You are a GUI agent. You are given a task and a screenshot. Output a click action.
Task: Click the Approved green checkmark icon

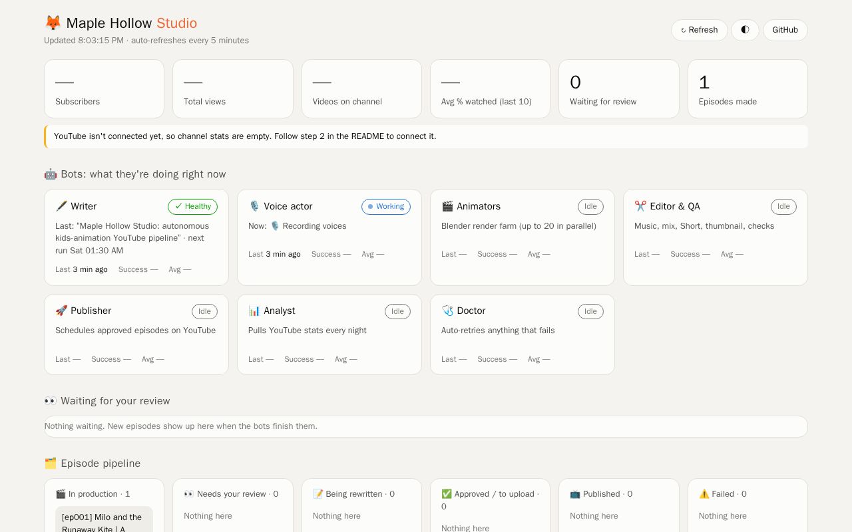tap(447, 494)
